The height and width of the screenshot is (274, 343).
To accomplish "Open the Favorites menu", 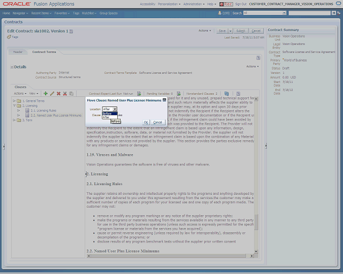I will 62,13.
